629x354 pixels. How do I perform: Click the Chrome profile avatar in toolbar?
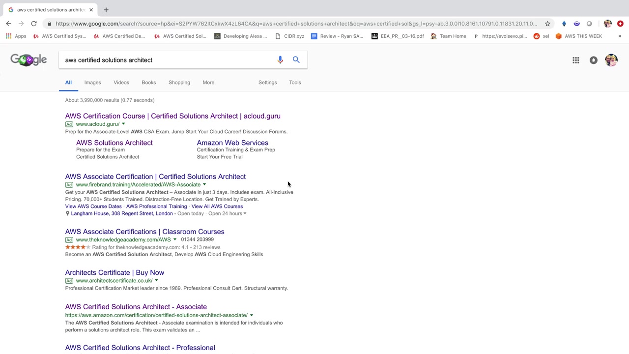pyautogui.click(x=608, y=24)
